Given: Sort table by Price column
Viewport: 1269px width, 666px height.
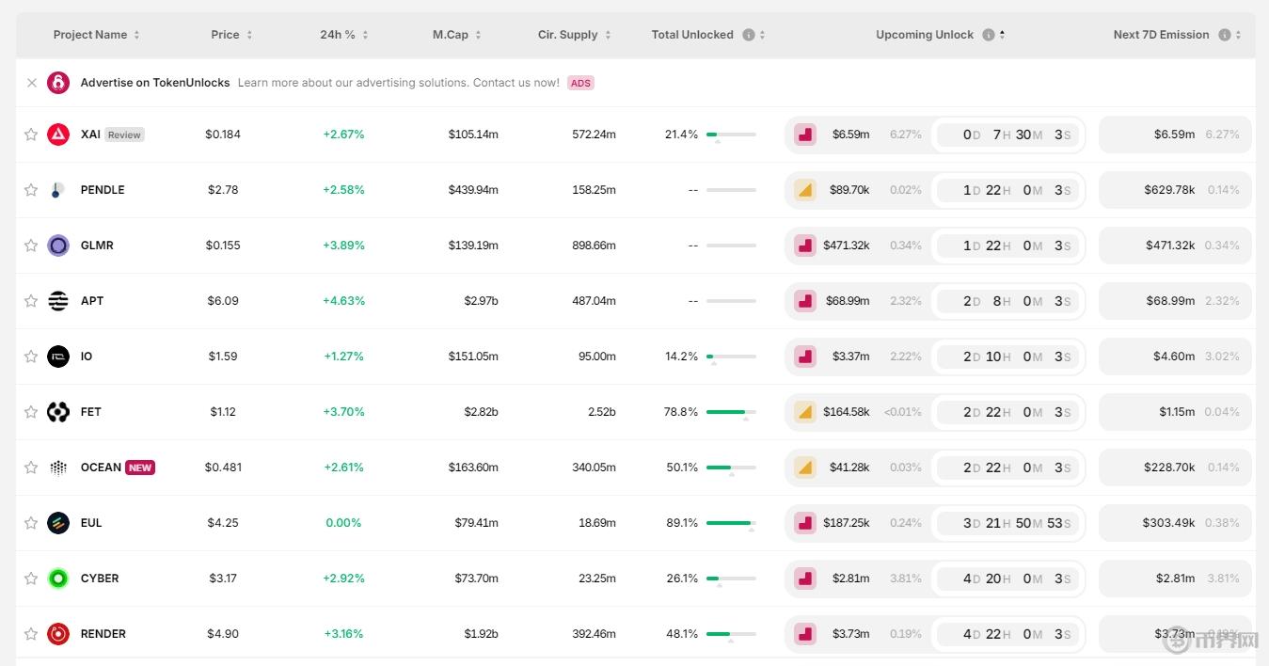Looking at the screenshot, I should [231, 35].
